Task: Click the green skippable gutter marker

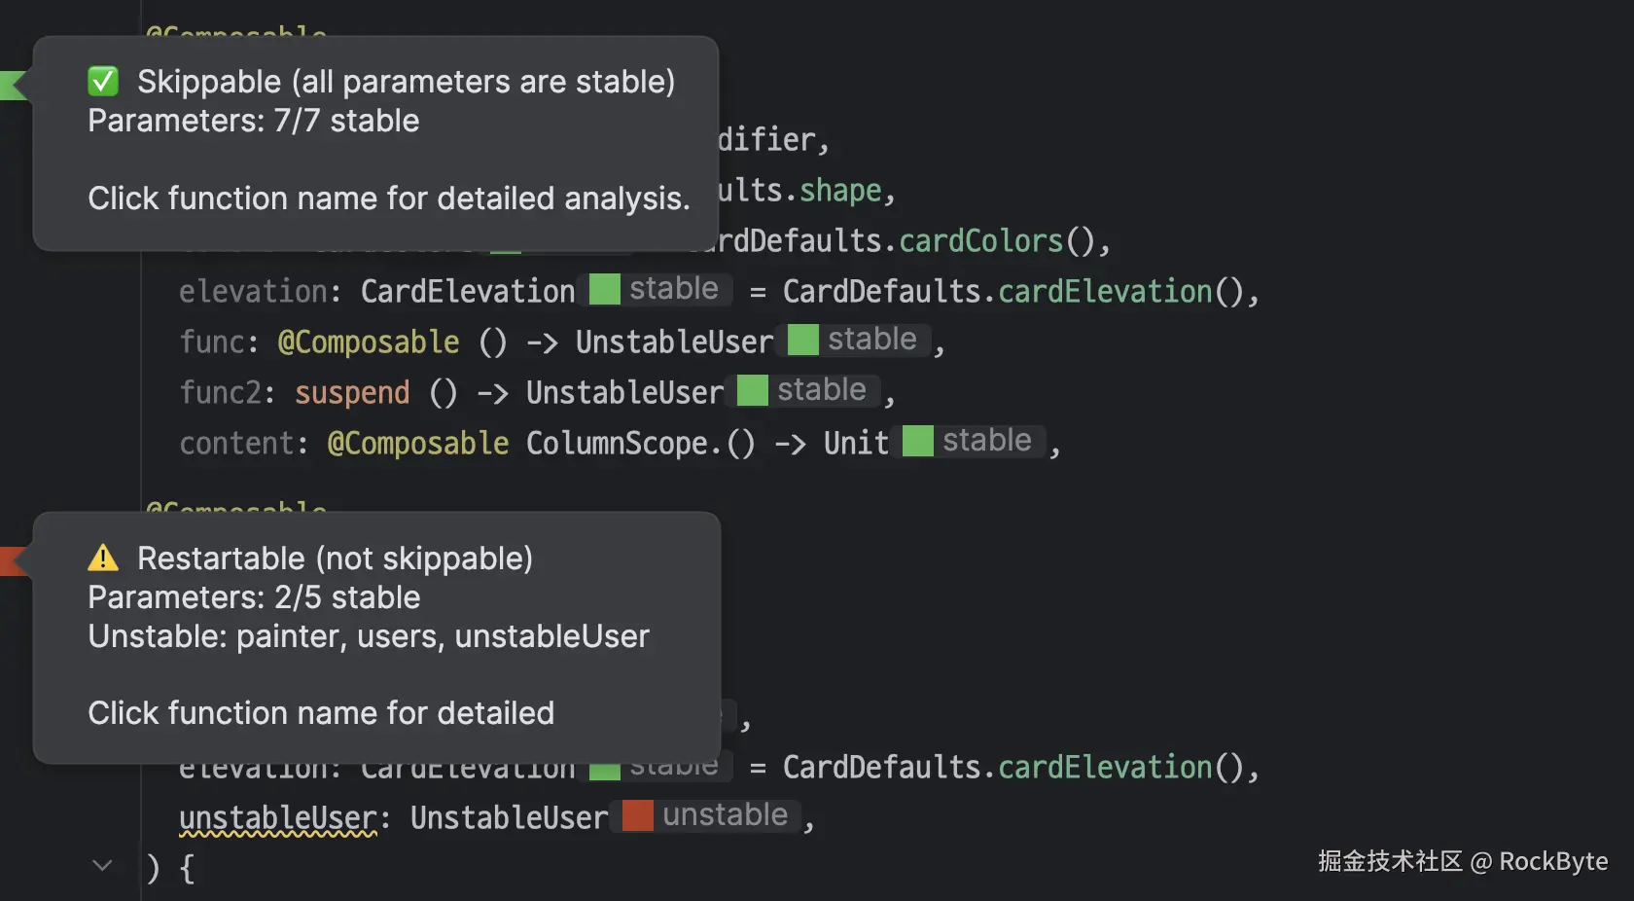Action: coord(14,85)
